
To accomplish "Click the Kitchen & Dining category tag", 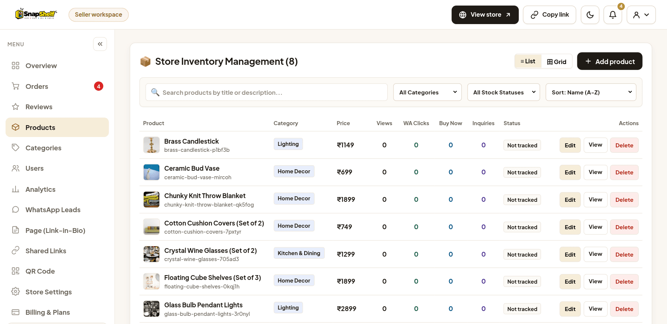I will click(x=299, y=253).
